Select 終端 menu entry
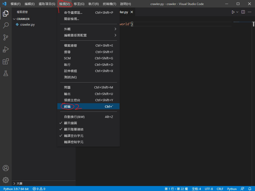This screenshot has height=191, width=255. [x=89, y=106]
